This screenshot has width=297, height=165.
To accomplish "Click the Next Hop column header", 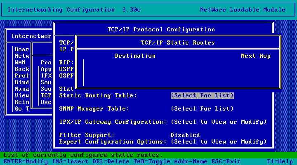I will click(x=256, y=56).
